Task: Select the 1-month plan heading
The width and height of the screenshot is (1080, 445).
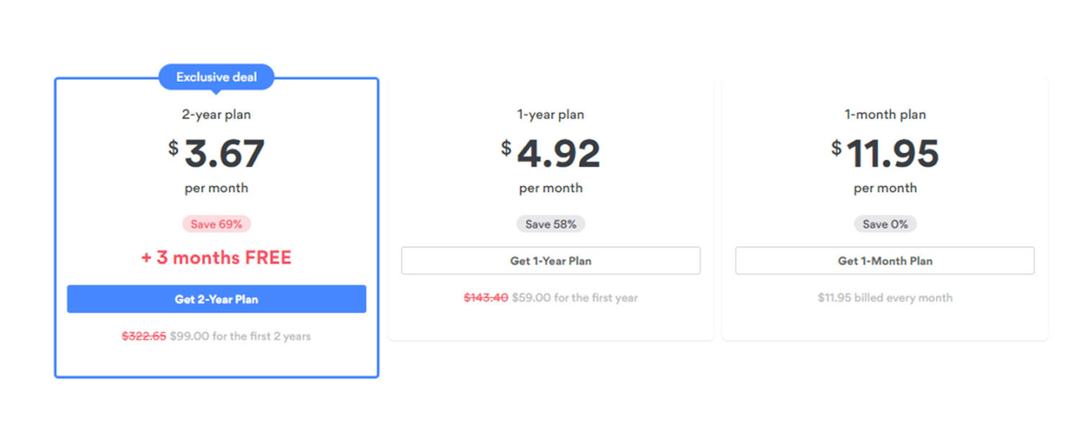Action: (x=885, y=114)
